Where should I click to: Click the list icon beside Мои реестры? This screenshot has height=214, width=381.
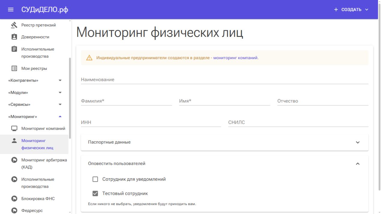point(14,68)
